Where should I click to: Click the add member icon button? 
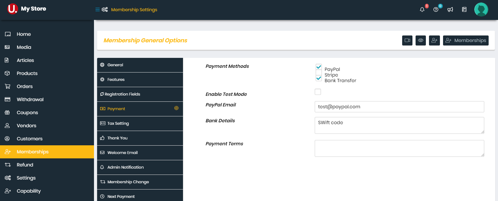click(x=434, y=40)
